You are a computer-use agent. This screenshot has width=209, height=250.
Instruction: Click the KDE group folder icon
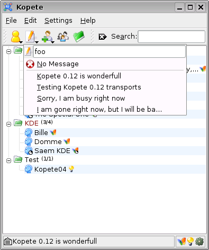18,123
